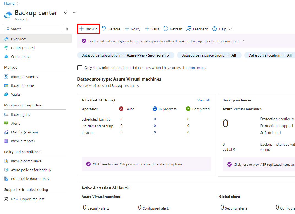The height and width of the screenshot is (214, 295).
Task: Click the + Vault toolbar button
Action: [x=152, y=29]
